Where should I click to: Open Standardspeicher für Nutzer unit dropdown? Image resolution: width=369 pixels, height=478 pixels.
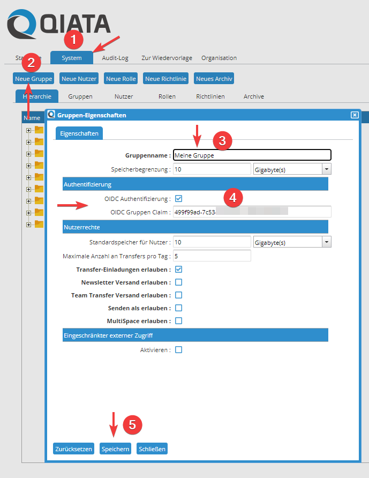326,242
